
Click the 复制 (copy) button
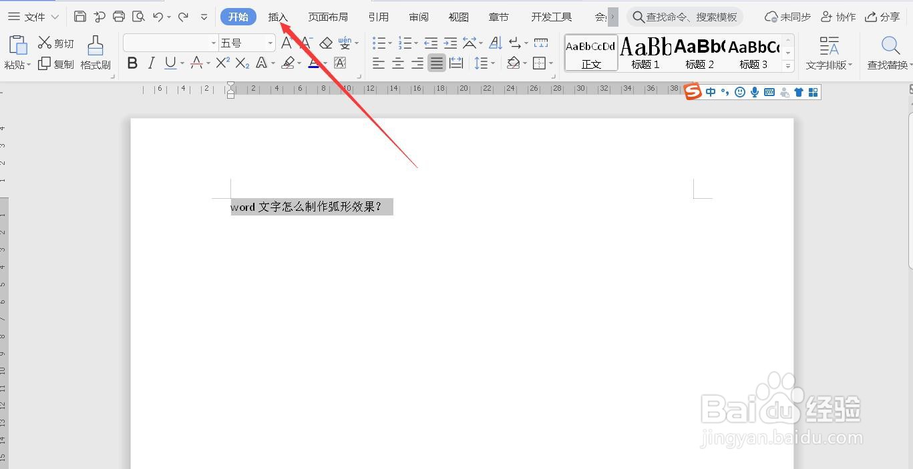55,64
